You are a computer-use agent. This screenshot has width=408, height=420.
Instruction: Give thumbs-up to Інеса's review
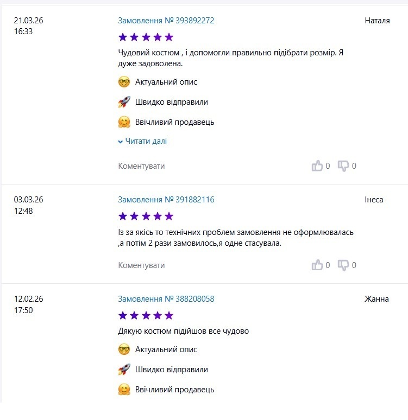click(x=317, y=265)
